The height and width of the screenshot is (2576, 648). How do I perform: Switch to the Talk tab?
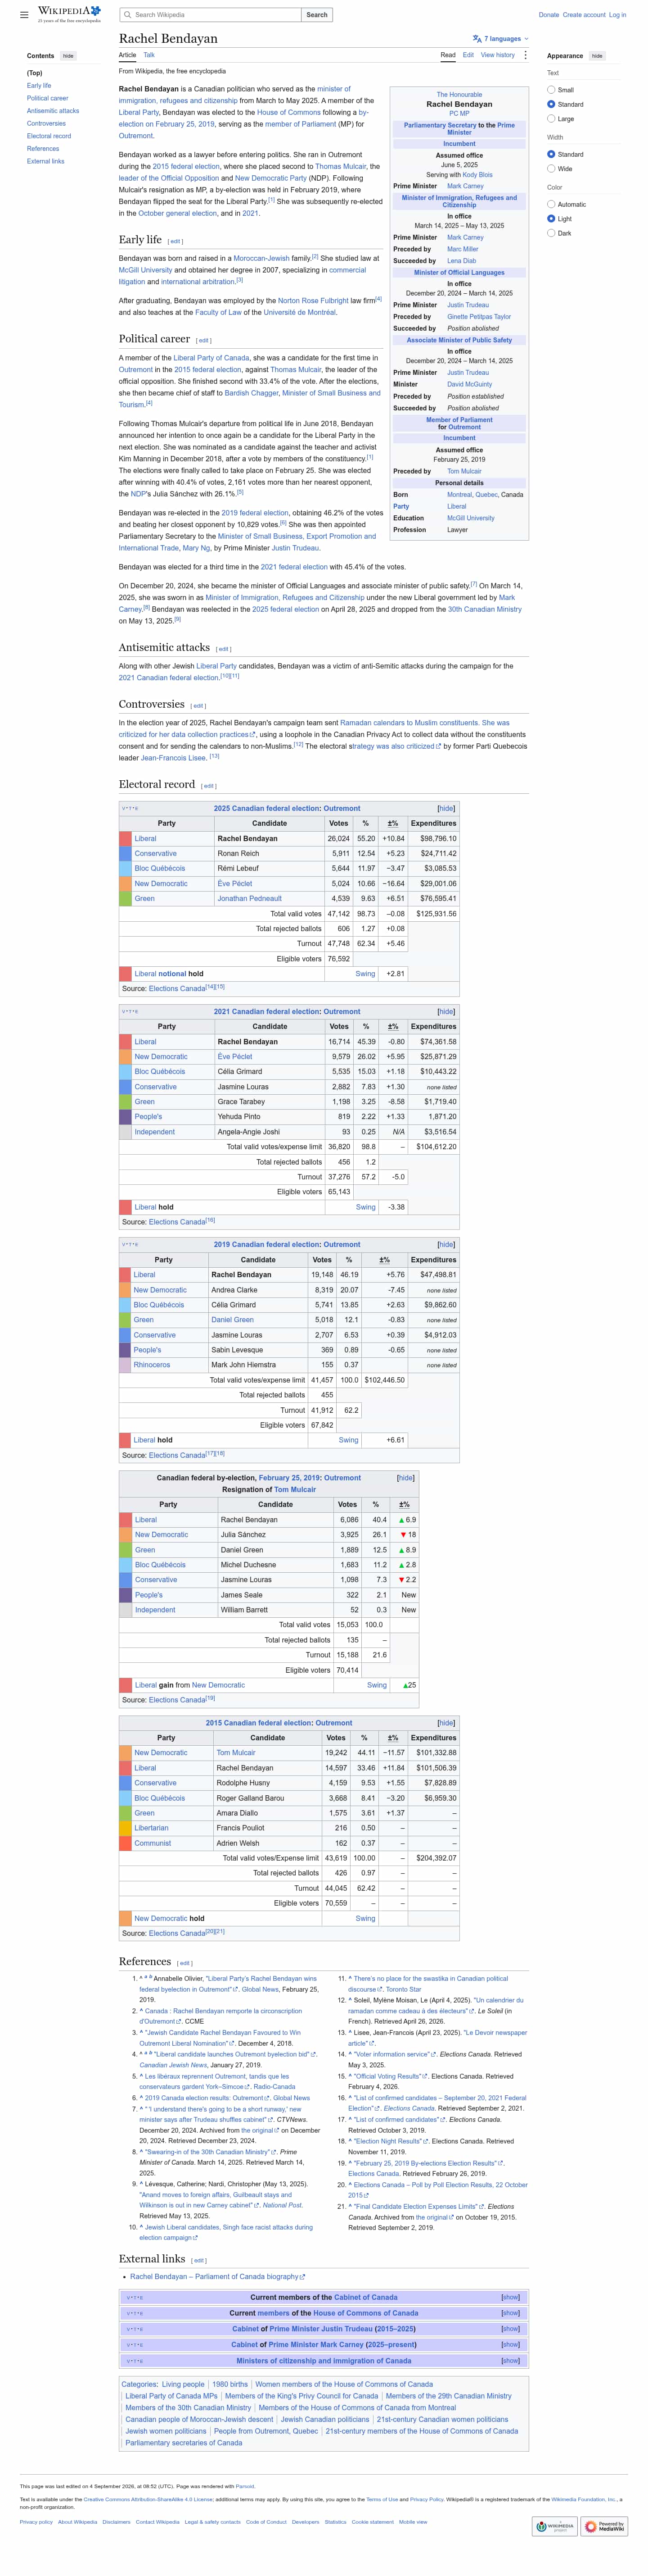coord(149,55)
